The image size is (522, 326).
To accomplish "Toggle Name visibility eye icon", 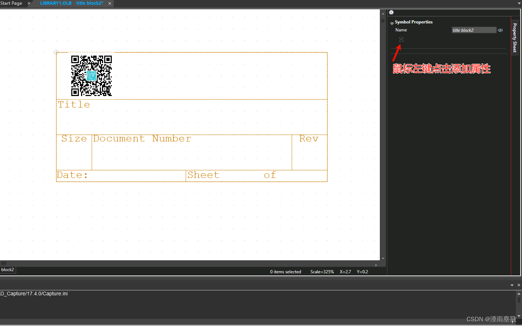I will coord(500,30).
